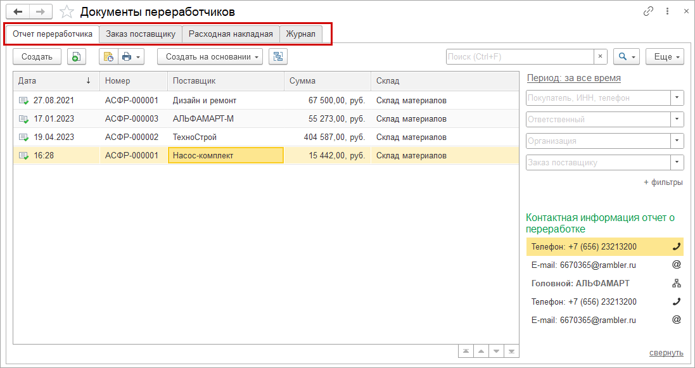Copy the link with the chain icon
This screenshot has width=695, height=368.
click(x=648, y=11)
